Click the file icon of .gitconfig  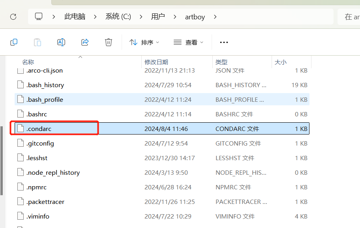(x=21, y=143)
